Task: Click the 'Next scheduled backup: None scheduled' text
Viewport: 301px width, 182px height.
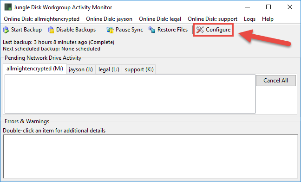Action: pyautogui.click(x=52, y=49)
